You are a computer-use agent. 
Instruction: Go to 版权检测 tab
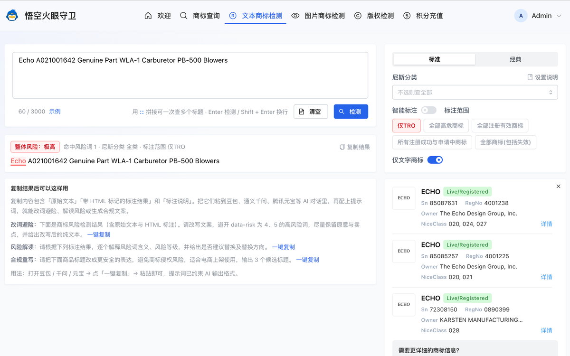point(374,16)
